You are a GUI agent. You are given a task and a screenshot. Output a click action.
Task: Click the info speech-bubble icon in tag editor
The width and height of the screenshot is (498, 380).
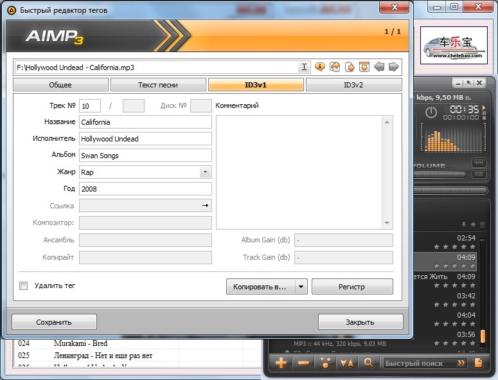(320, 67)
